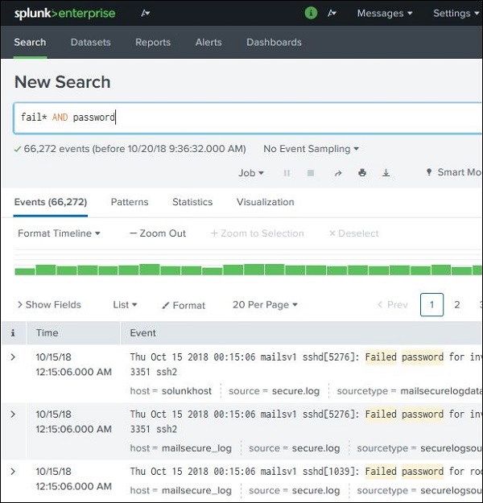Open the Job dropdown menu
Viewport: 483px width, 503px height.
point(251,173)
